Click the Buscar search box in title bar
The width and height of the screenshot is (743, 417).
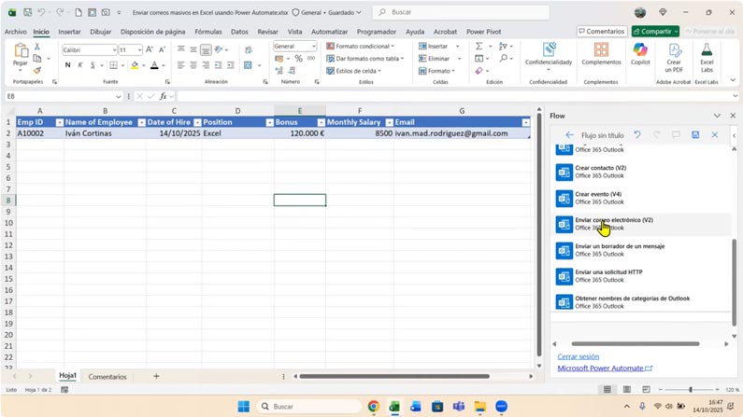click(461, 12)
